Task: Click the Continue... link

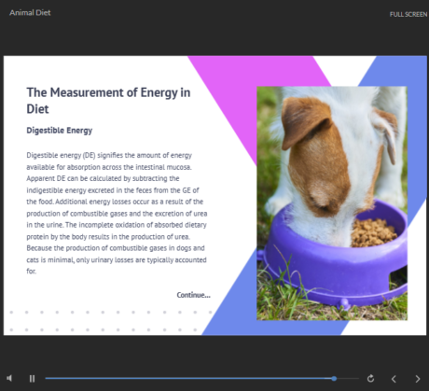Action: (193, 295)
